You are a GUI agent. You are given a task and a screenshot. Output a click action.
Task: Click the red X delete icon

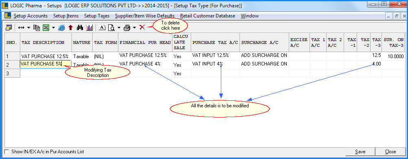[142, 27]
